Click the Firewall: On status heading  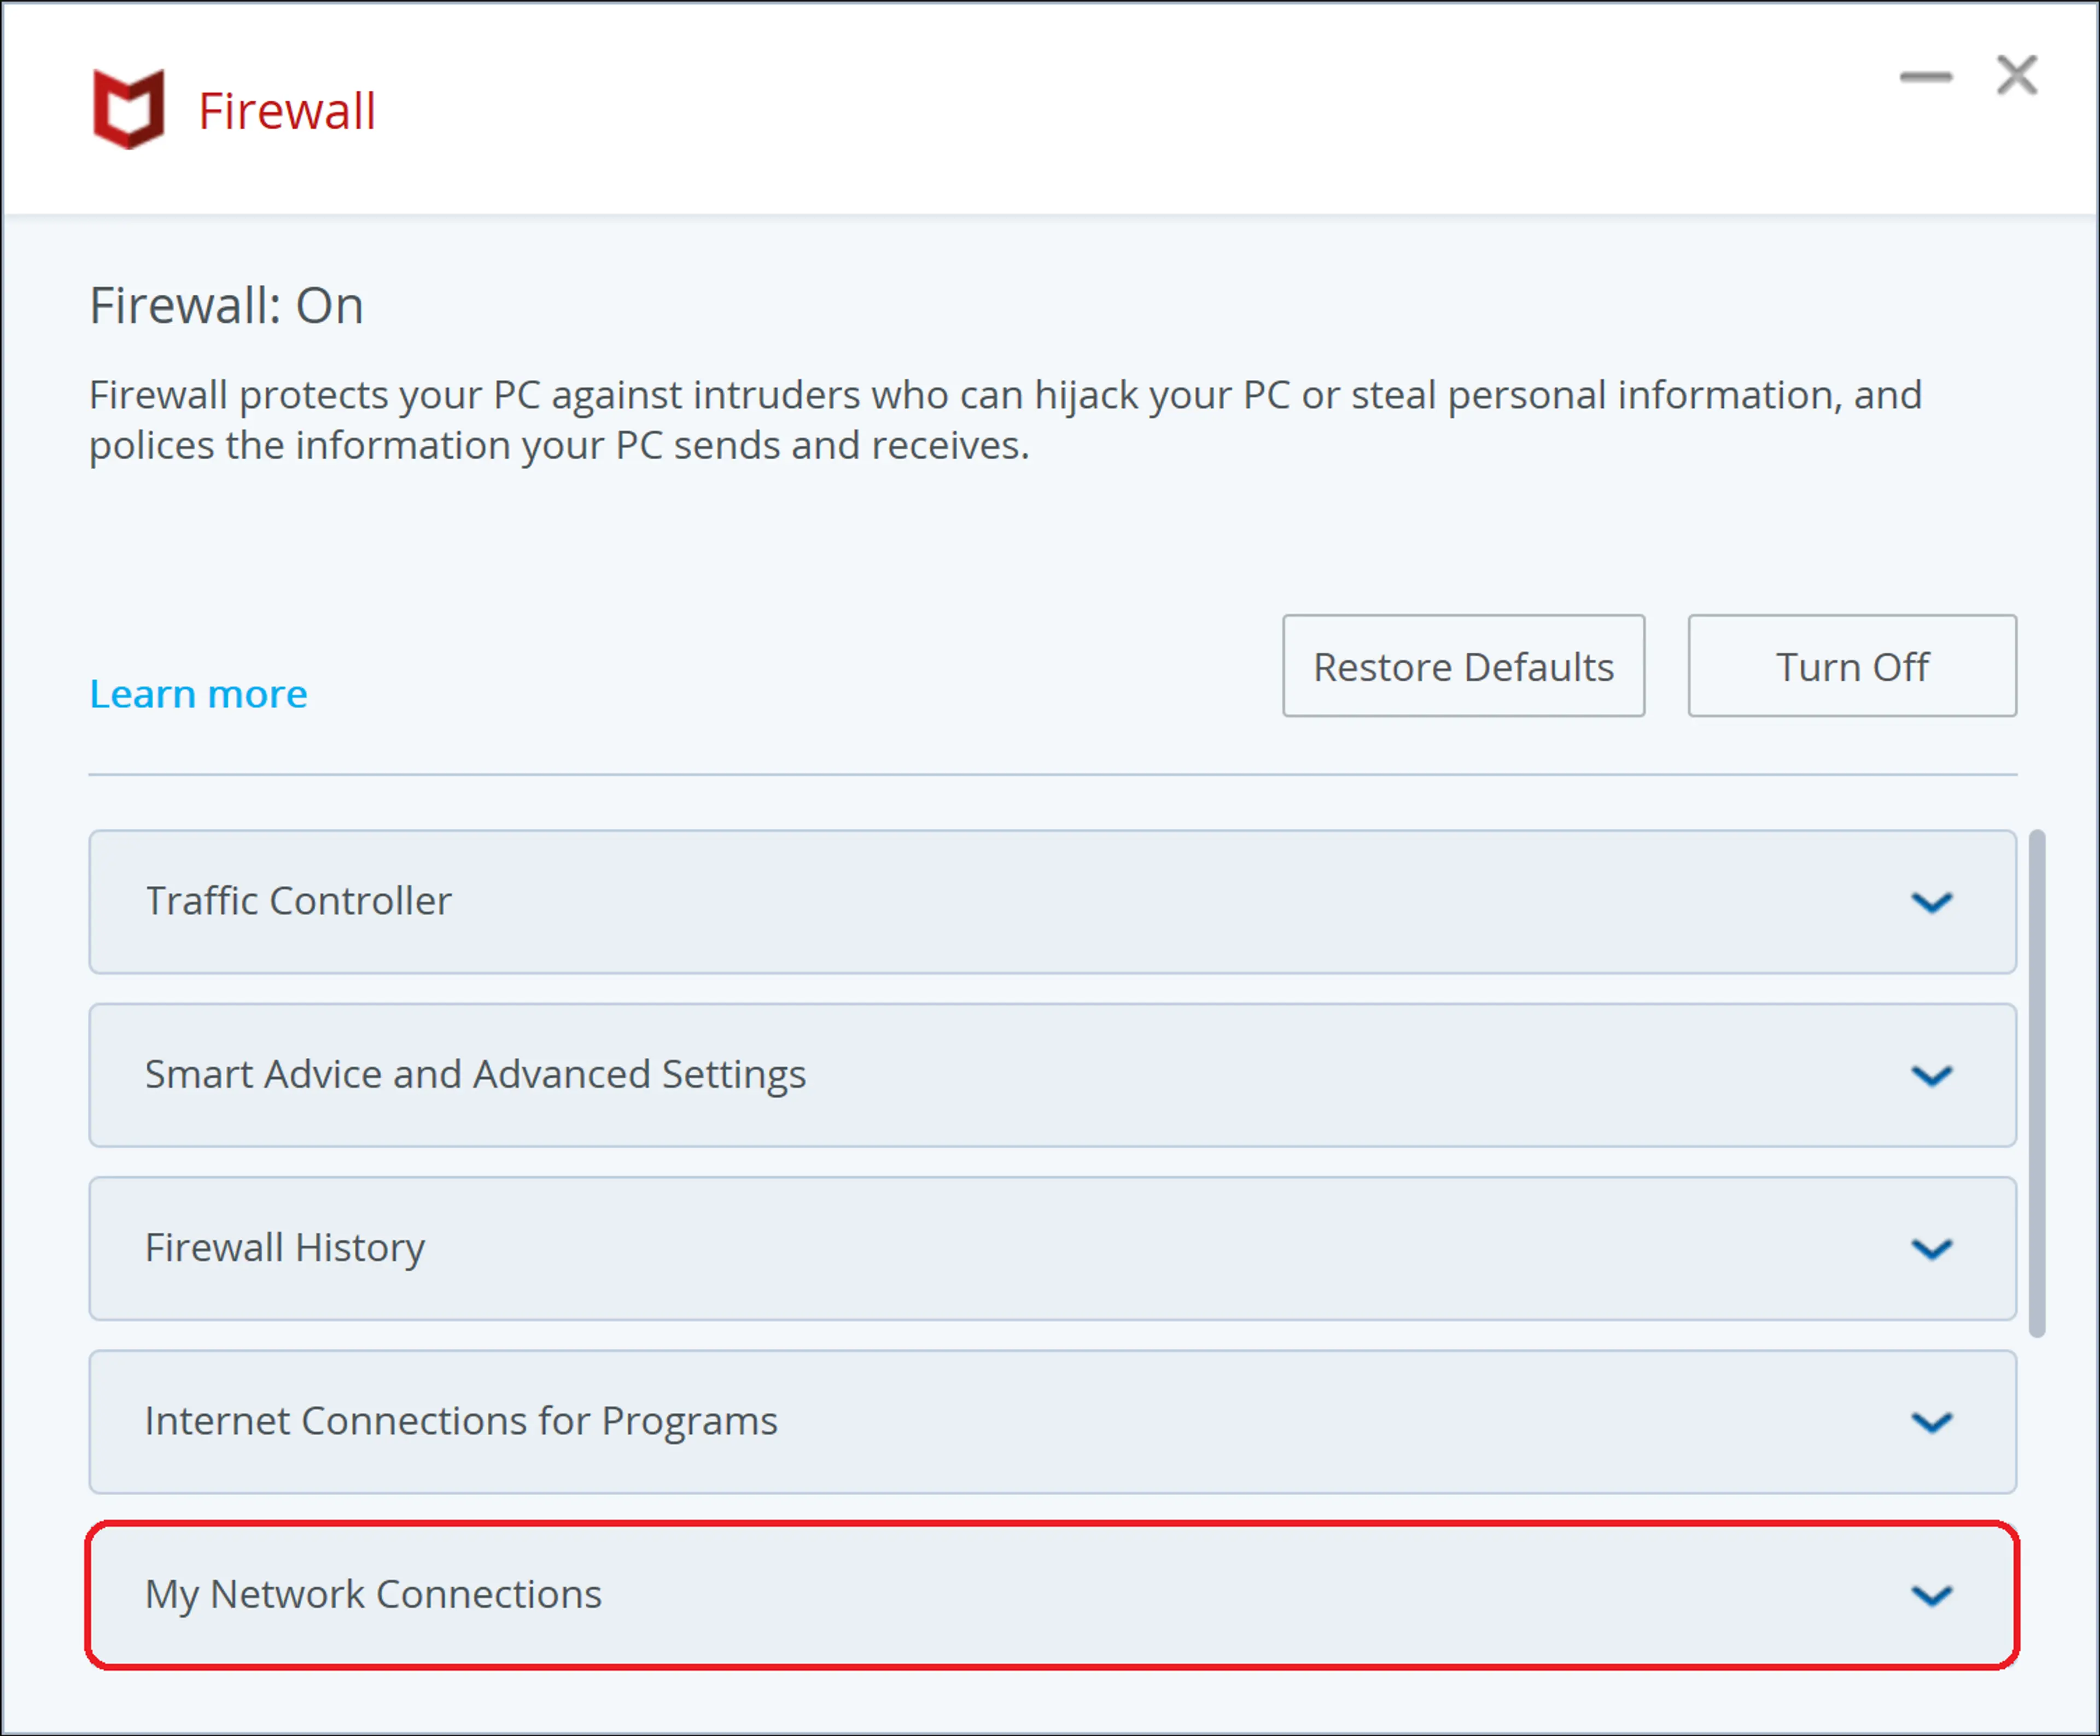coord(226,306)
